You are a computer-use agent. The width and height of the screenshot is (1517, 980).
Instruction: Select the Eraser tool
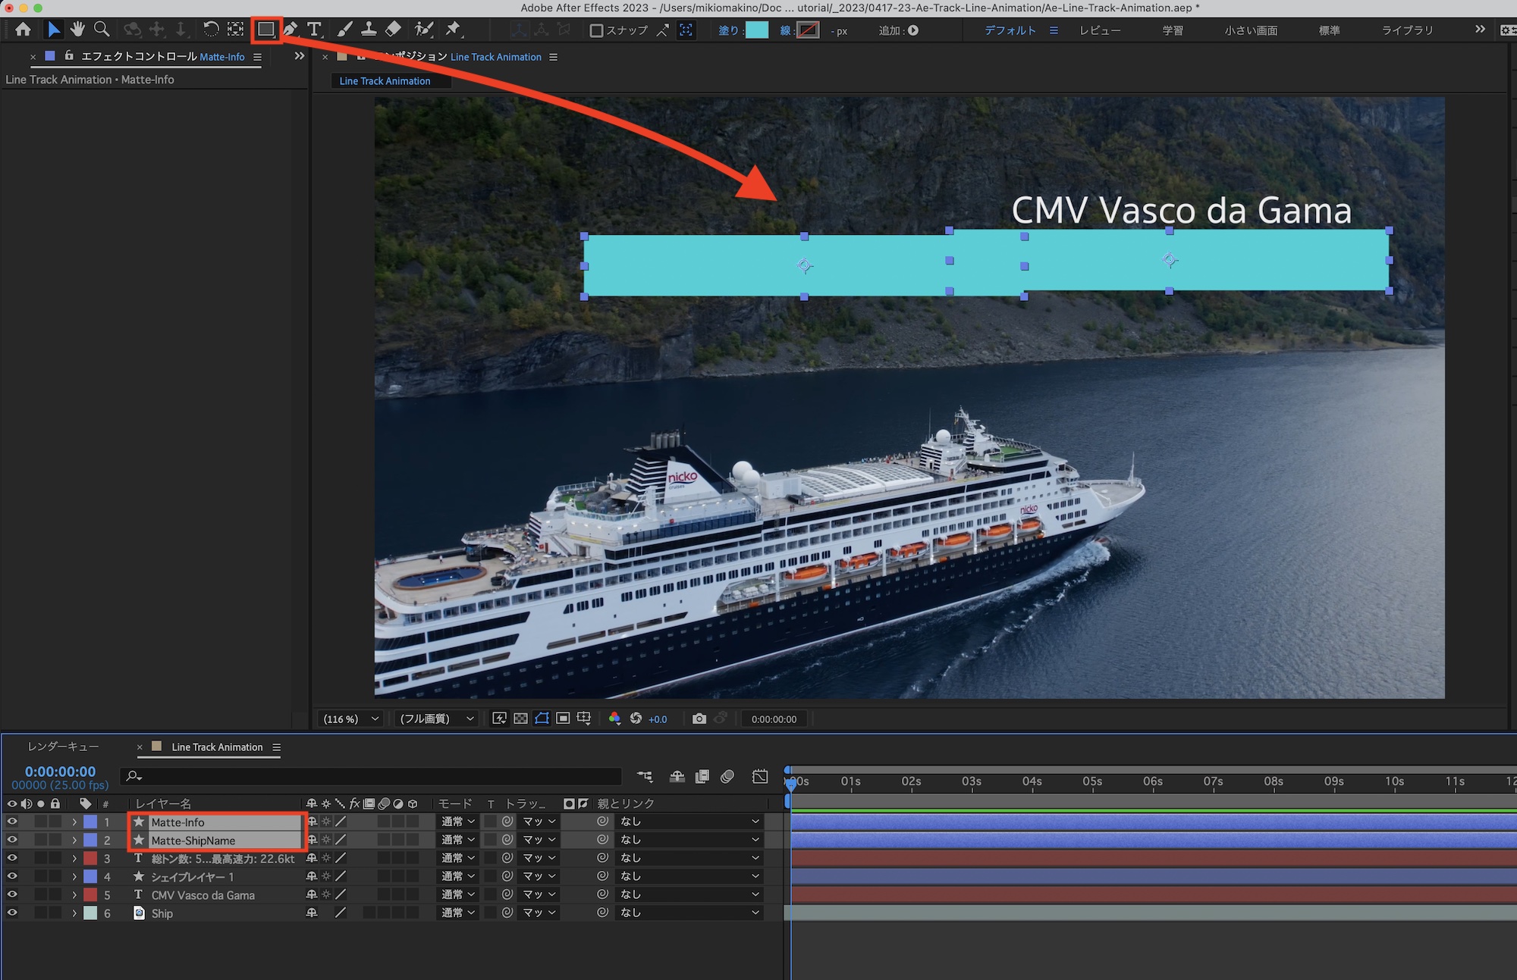point(393,30)
